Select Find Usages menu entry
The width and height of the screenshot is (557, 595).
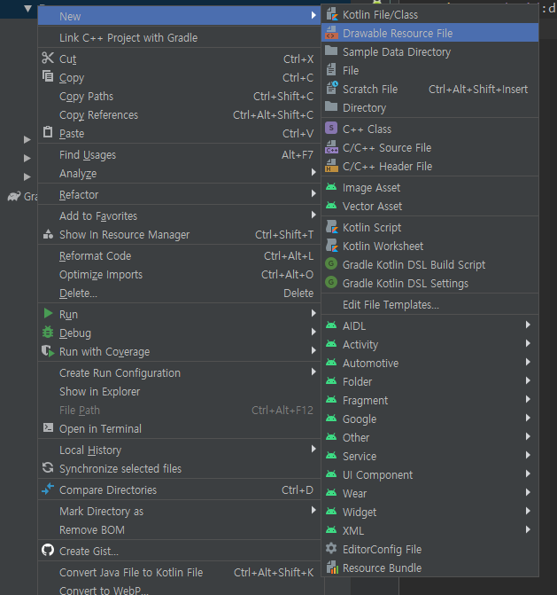click(x=179, y=155)
